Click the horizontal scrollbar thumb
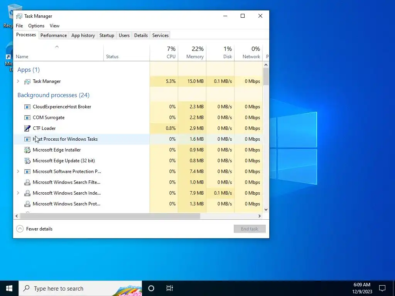This screenshot has height=296, width=395. [x=110, y=216]
